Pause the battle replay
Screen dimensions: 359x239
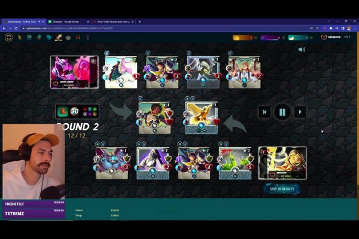(x=282, y=112)
